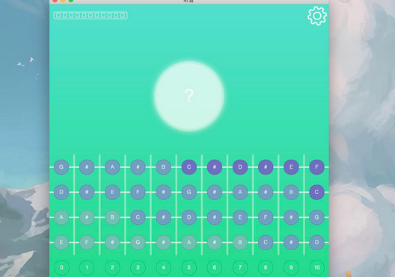
Task: Select note F at fret 8, A string
Action: (266, 217)
